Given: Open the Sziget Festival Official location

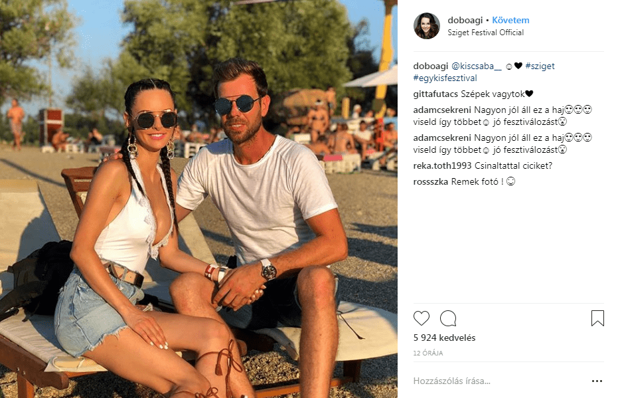Looking at the screenshot, I should click(x=485, y=33).
